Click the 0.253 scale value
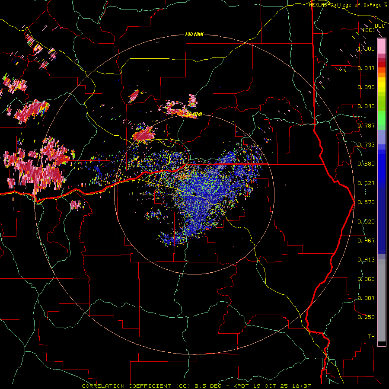Screen dimensions: 389x389 tap(366, 317)
